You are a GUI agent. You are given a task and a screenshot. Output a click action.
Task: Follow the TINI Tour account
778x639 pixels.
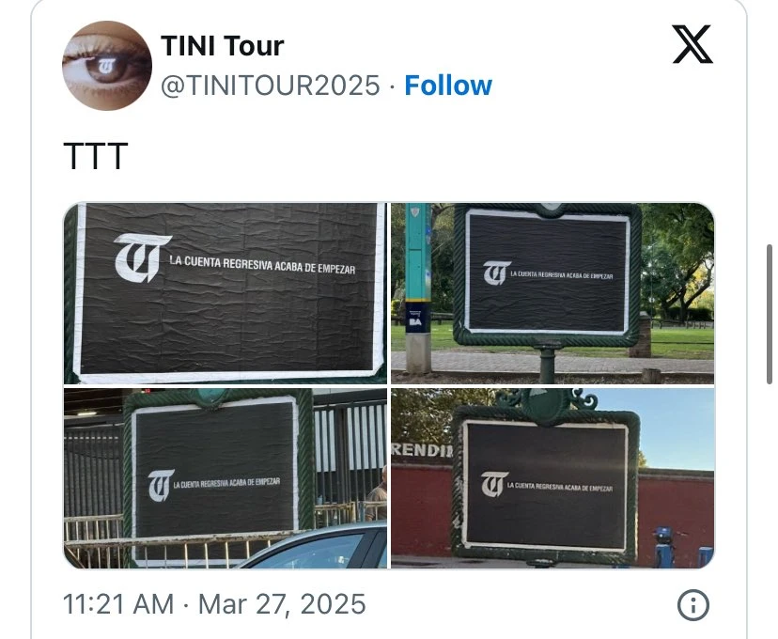coord(448,86)
